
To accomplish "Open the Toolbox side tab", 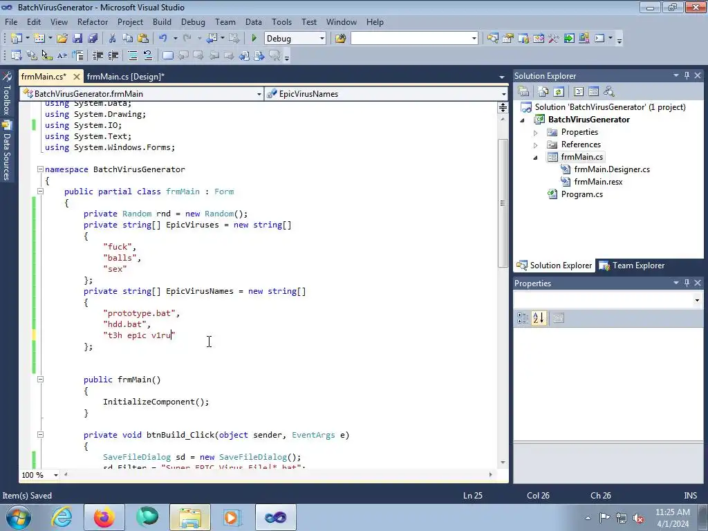I will (7, 94).
